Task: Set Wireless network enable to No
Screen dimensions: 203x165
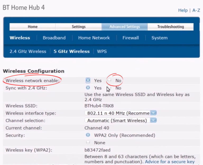Action: pyautogui.click(x=109, y=80)
